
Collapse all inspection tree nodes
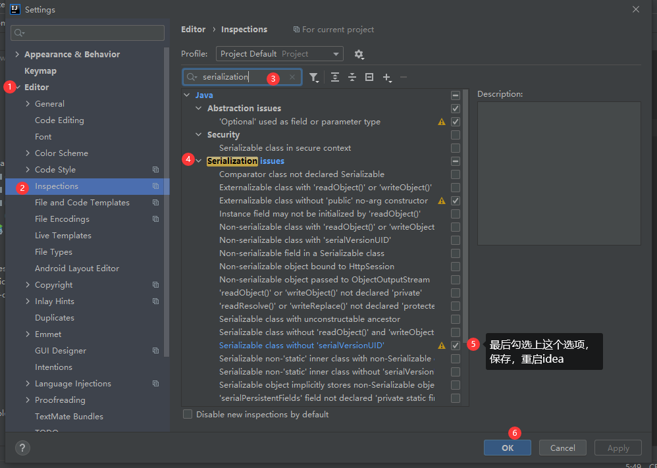352,77
